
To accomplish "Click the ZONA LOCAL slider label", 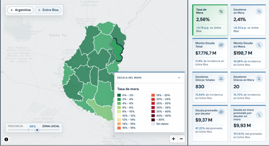I will pyautogui.click(x=51, y=126).
